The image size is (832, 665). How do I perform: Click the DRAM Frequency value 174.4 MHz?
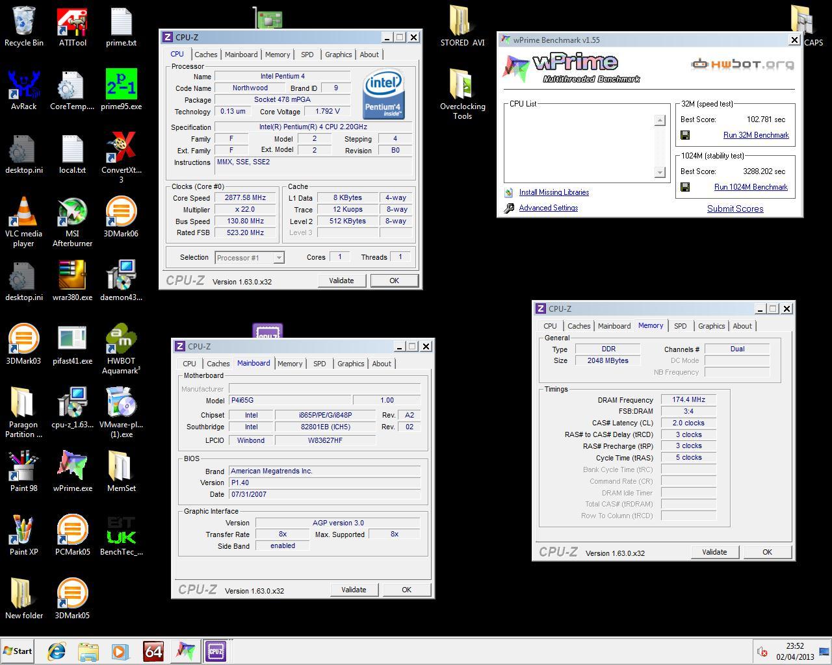click(x=688, y=400)
